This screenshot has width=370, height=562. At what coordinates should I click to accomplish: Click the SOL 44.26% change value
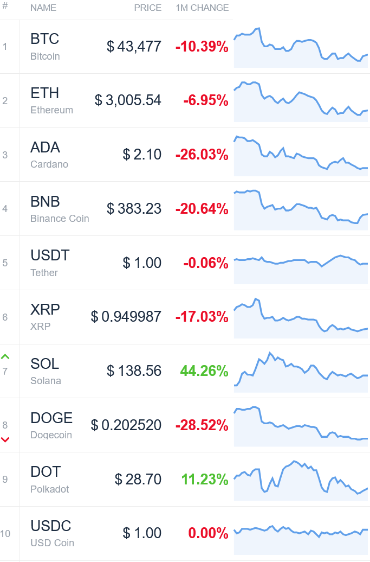(x=204, y=371)
